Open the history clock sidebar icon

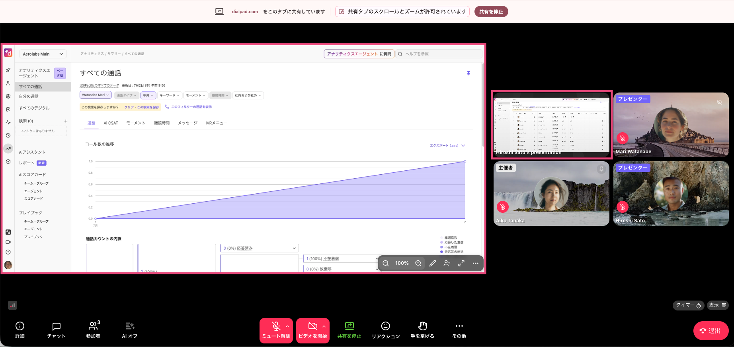click(x=8, y=135)
